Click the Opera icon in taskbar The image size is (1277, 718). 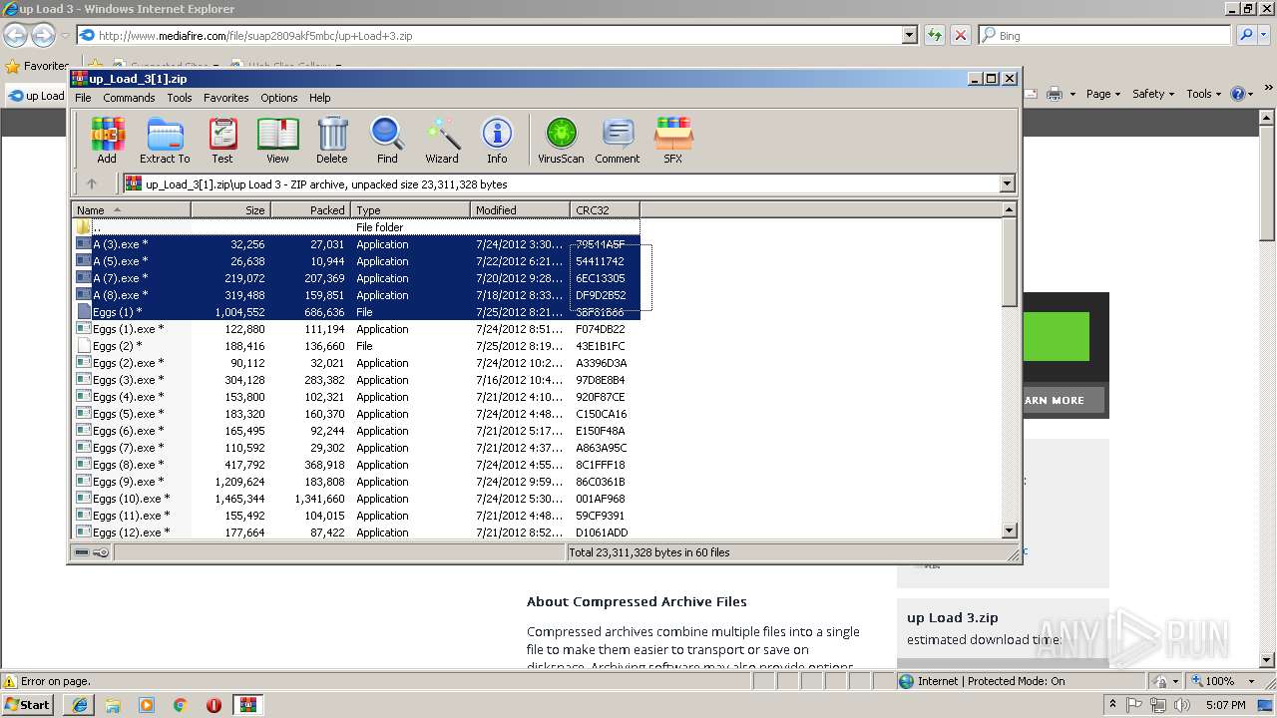coord(213,705)
